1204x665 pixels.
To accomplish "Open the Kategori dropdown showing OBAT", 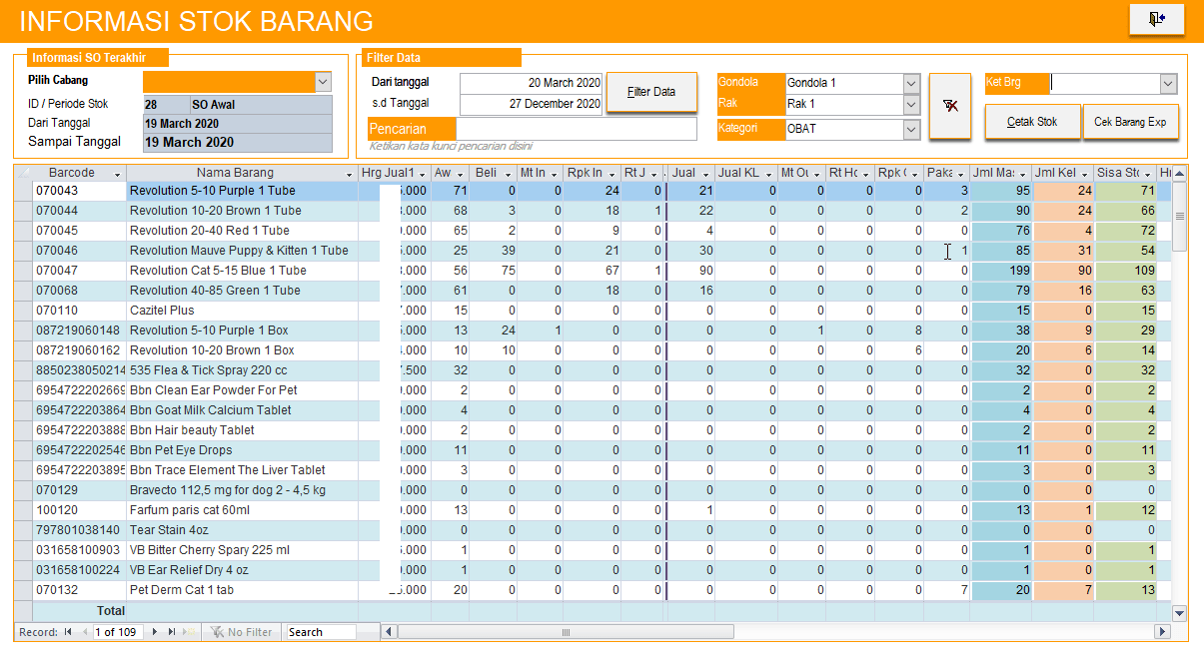I will coord(910,129).
